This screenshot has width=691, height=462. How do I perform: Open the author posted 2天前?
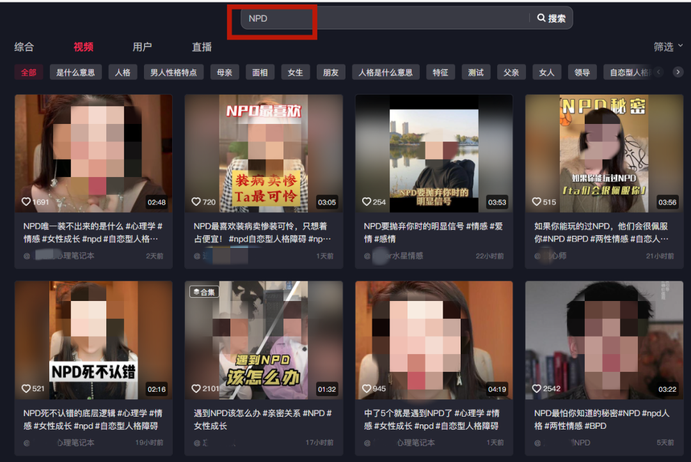(x=59, y=256)
